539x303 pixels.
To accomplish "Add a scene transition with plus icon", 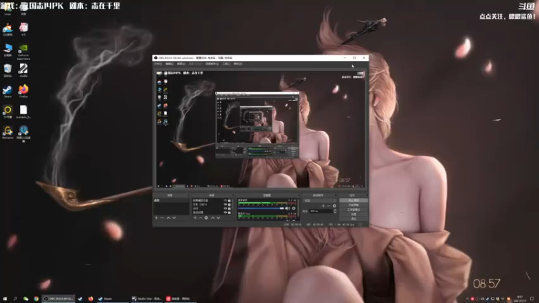I will pyautogui.click(x=323, y=206).
